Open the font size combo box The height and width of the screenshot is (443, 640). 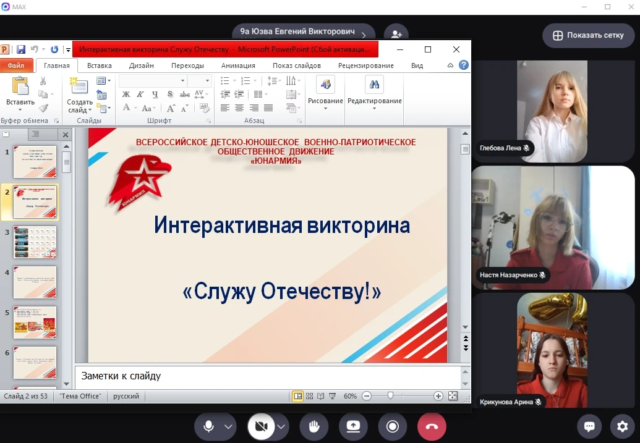pyautogui.click(x=199, y=81)
